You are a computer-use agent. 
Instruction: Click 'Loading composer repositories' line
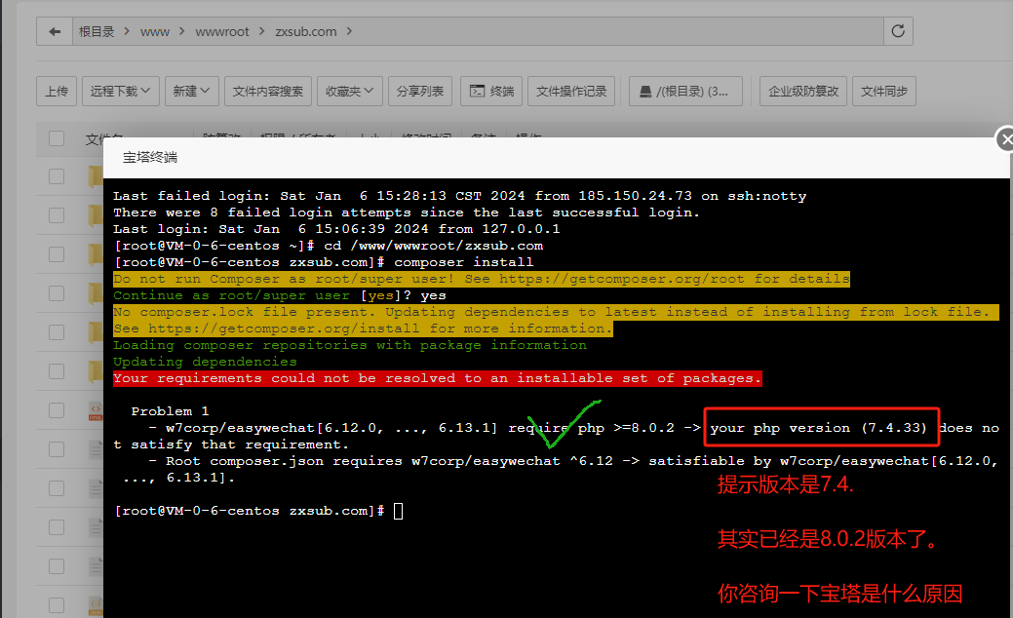349,345
